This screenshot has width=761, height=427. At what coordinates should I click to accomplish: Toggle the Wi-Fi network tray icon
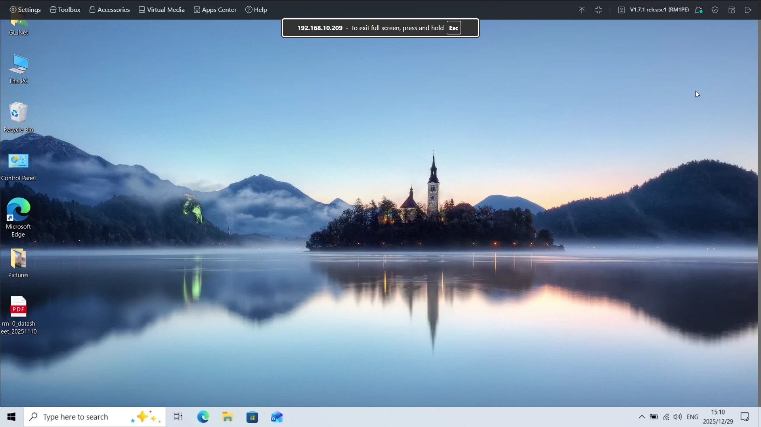tap(666, 417)
